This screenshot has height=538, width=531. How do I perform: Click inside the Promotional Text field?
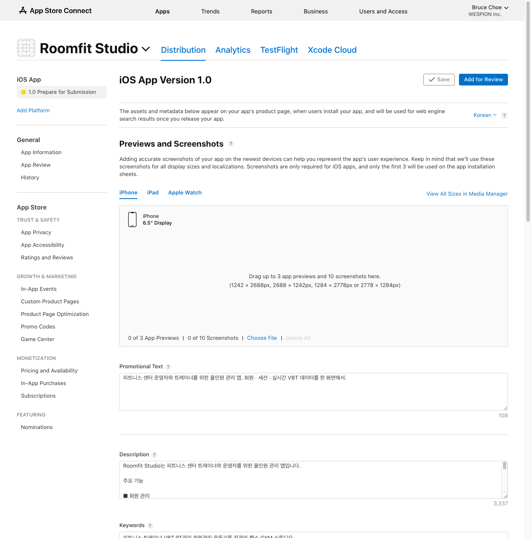(x=313, y=392)
